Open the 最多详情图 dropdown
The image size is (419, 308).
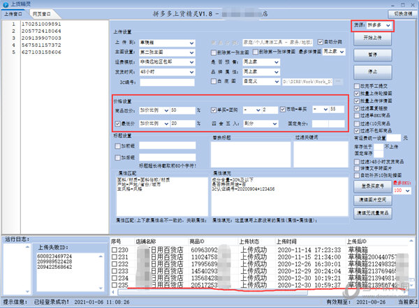pyautogui.click(x=342, y=52)
